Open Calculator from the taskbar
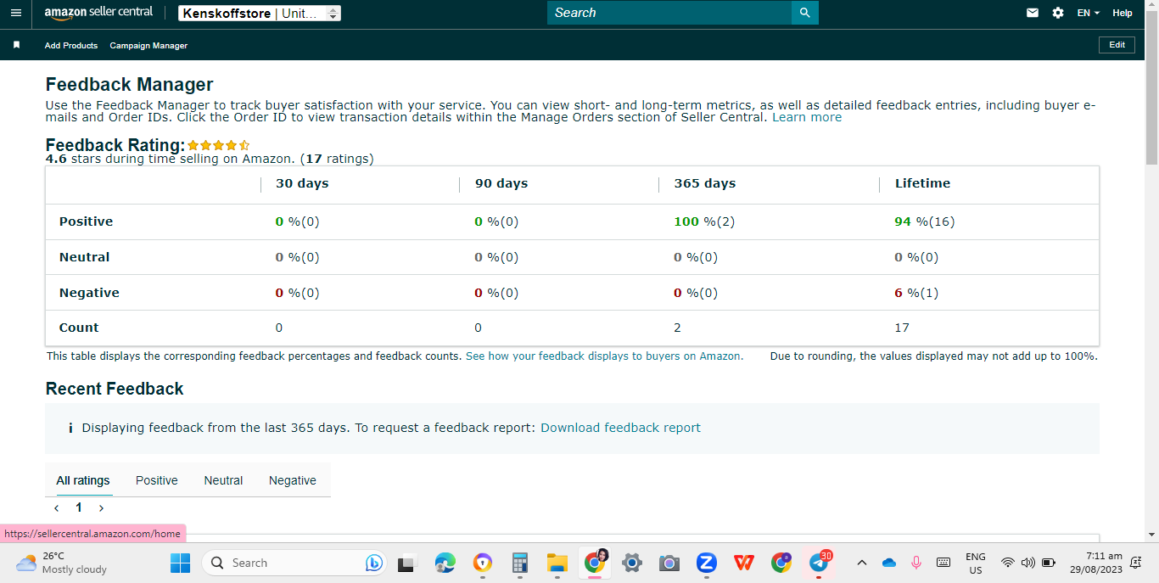 pyautogui.click(x=520, y=563)
